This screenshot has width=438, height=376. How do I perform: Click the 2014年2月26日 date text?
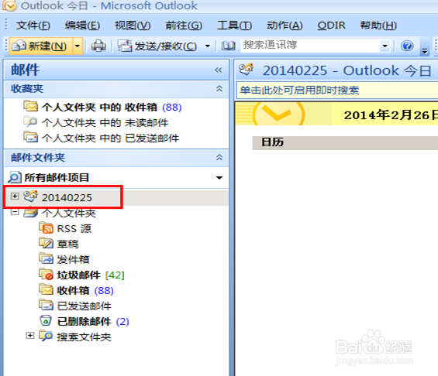(391, 115)
